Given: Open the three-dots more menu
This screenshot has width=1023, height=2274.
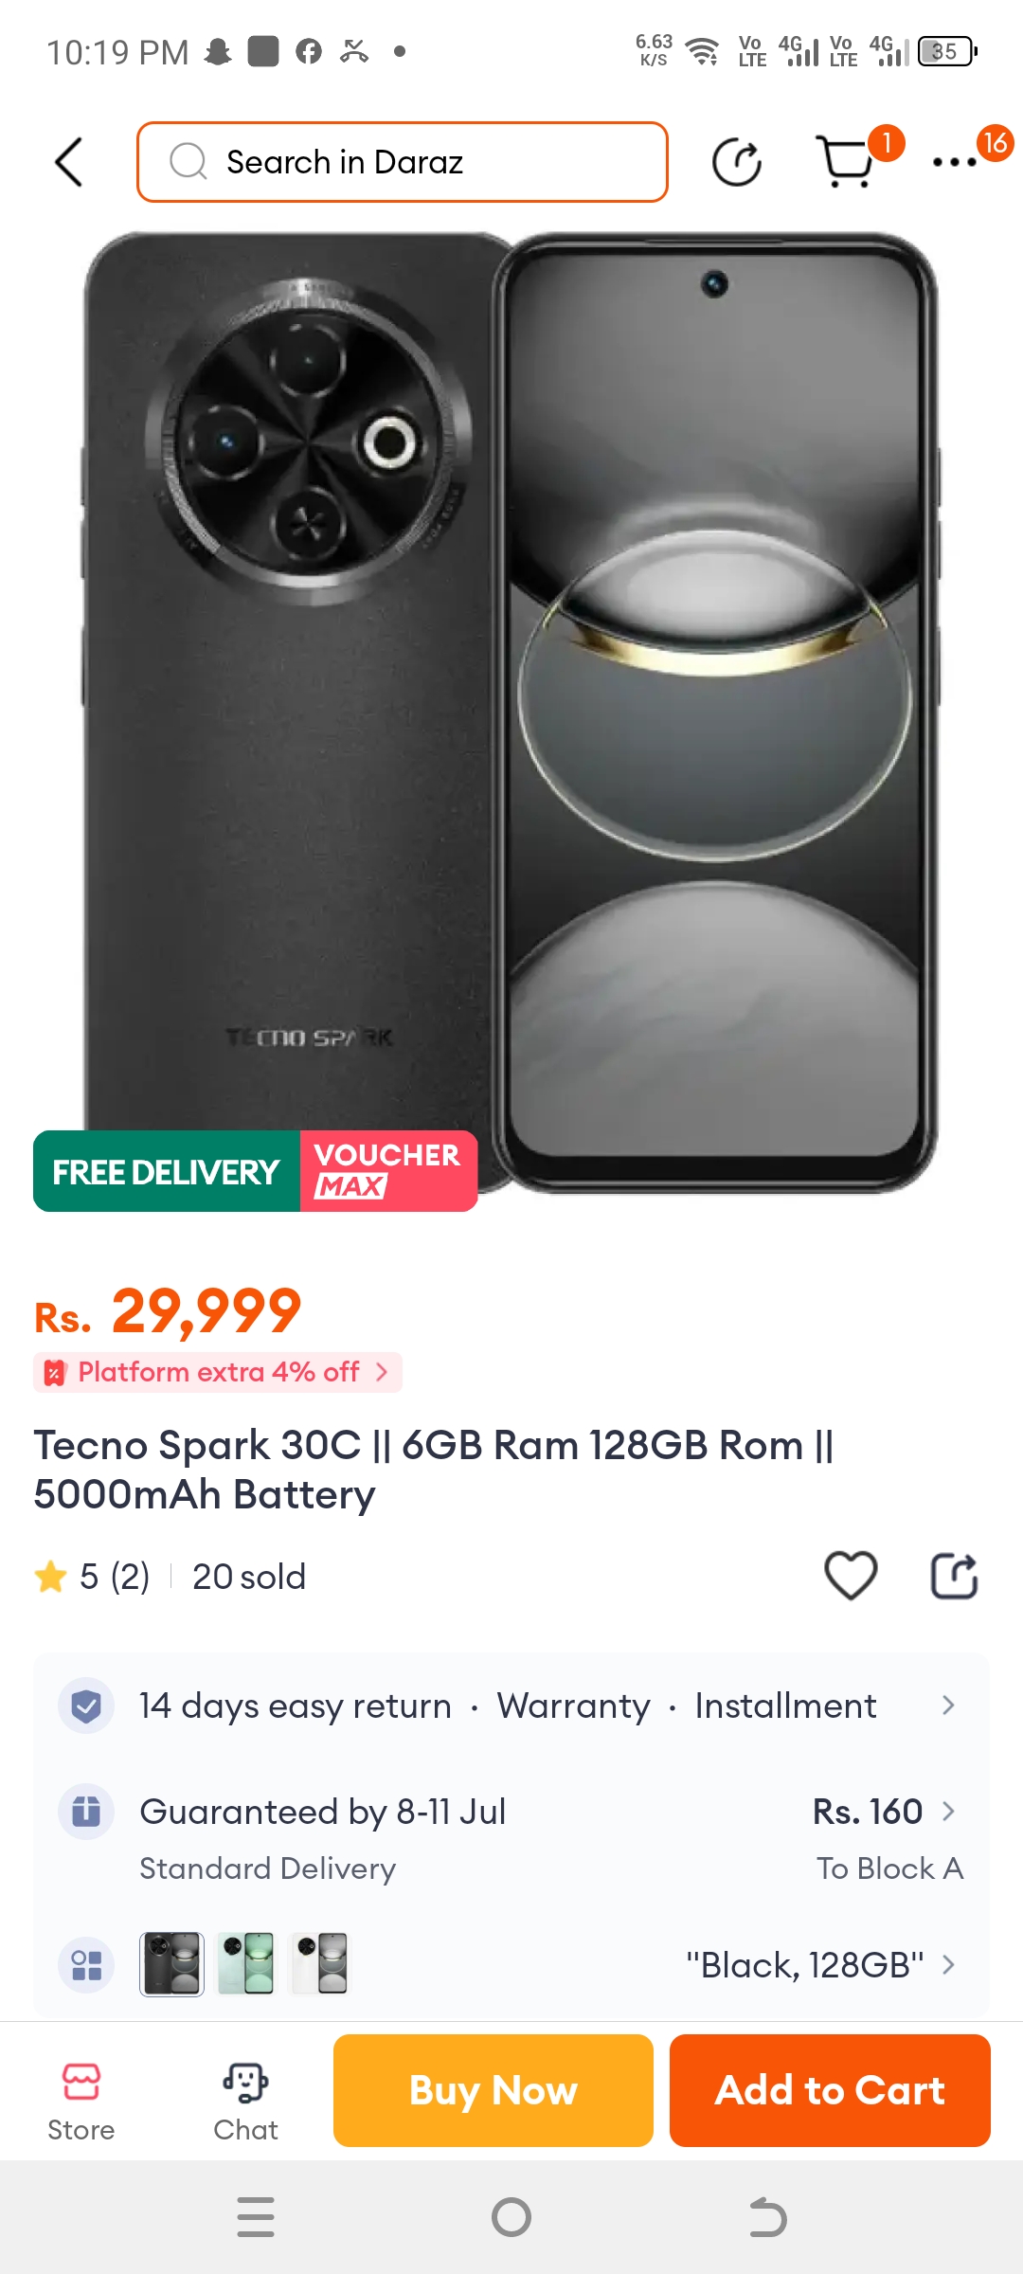Looking at the screenshot, I should (955, 162).
